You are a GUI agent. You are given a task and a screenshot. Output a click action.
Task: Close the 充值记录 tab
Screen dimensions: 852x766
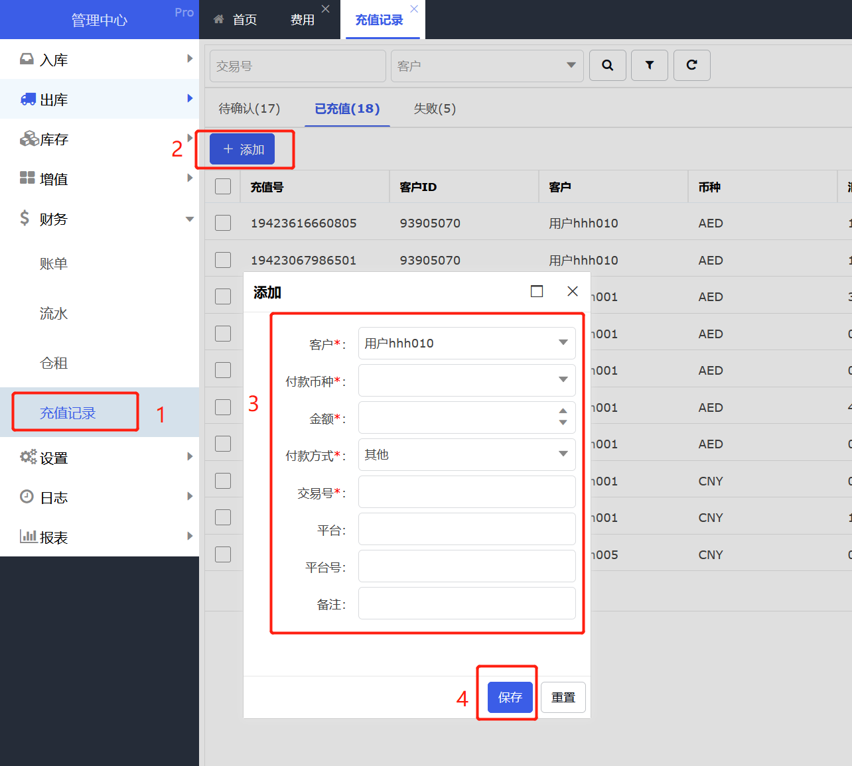(414, 9)
